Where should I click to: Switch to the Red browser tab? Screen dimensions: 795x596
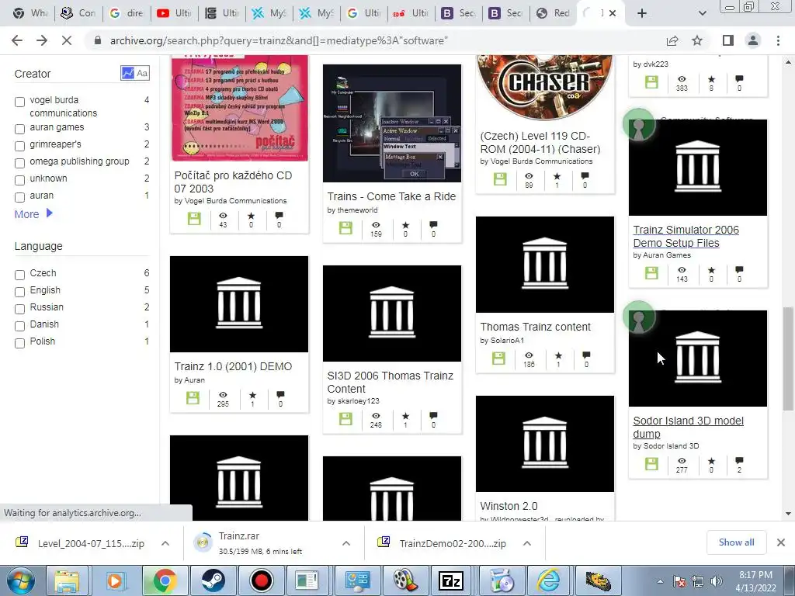click(553, 13)
